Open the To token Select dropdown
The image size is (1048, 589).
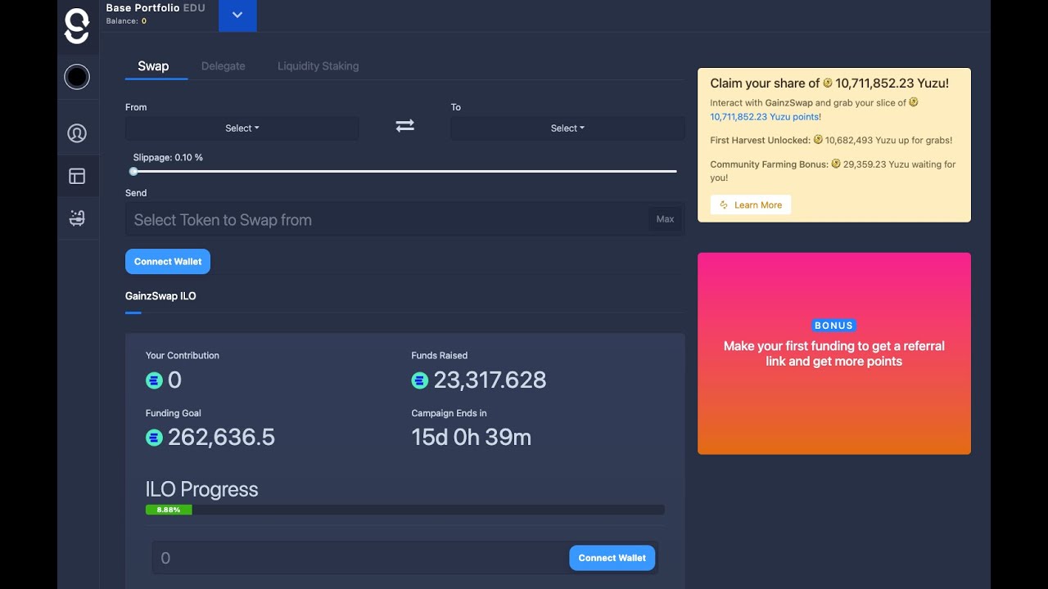[x=567, y=128]
